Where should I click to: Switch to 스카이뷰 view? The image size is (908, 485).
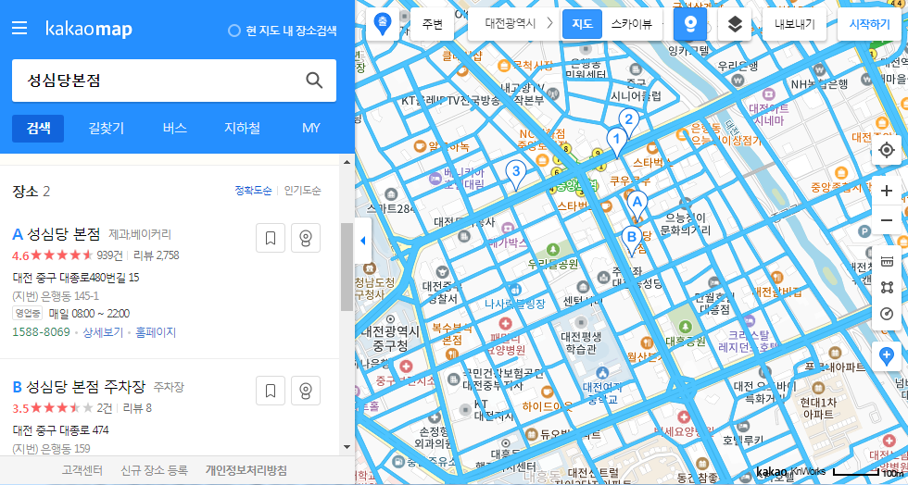(631, 24)
